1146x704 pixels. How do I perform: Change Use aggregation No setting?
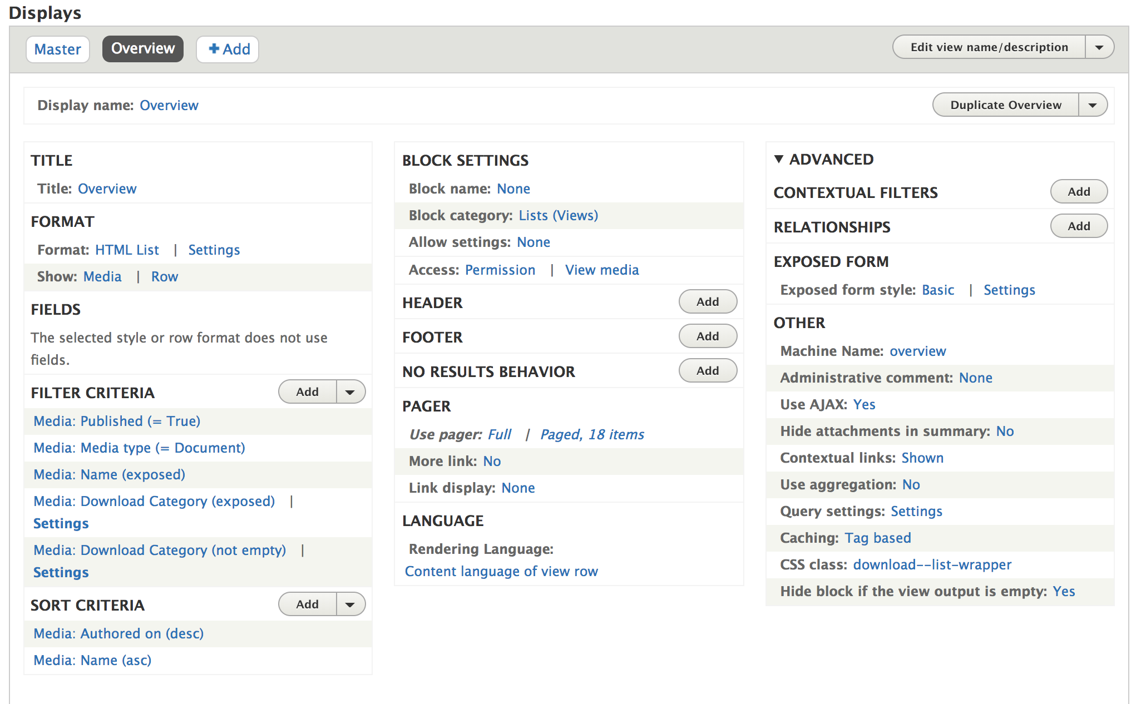tap(911, 485)
